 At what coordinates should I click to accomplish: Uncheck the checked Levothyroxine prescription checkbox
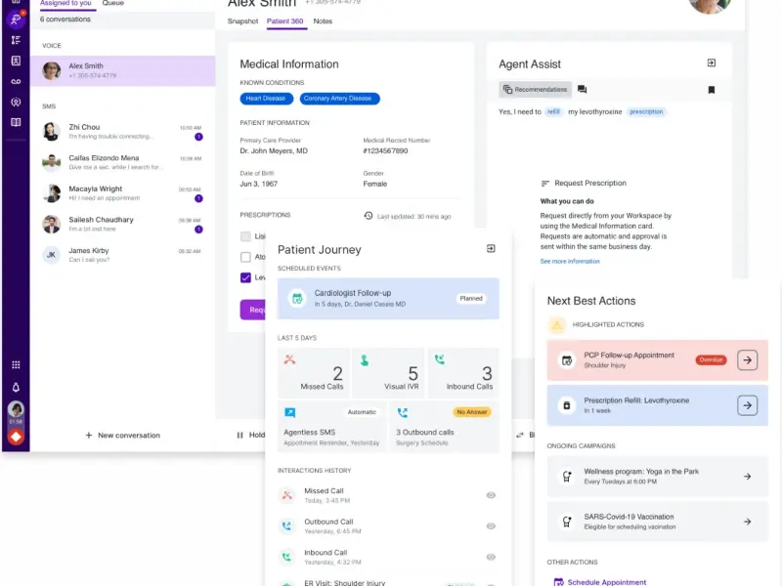pos(245,277)
